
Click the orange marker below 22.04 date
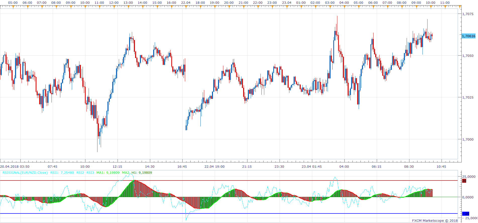click(x=186, y=7)
